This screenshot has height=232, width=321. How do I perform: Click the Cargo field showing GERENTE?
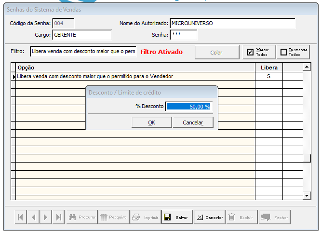pos(82,35)
